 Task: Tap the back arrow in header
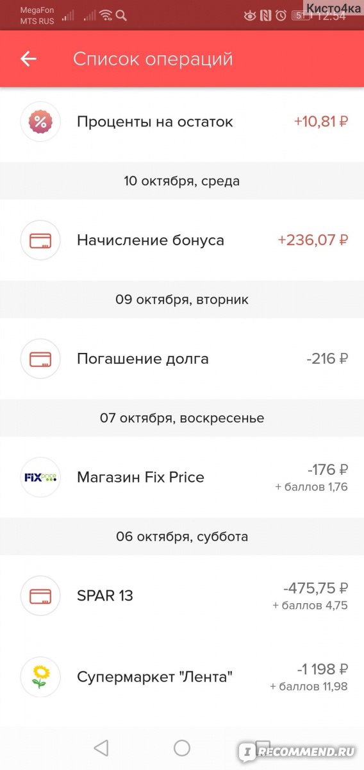tap(28, 59)
